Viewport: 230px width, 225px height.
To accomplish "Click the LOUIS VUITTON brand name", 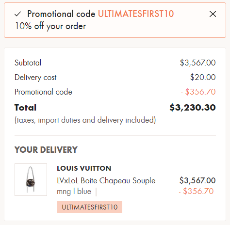I will 84,168.
